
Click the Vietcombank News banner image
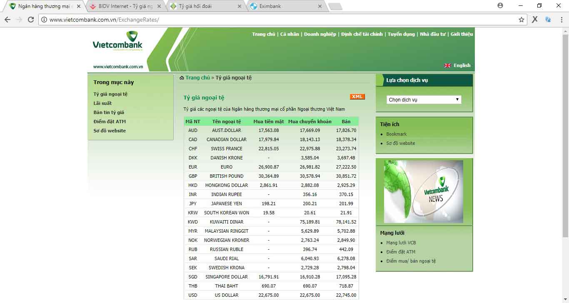point(423,191)
